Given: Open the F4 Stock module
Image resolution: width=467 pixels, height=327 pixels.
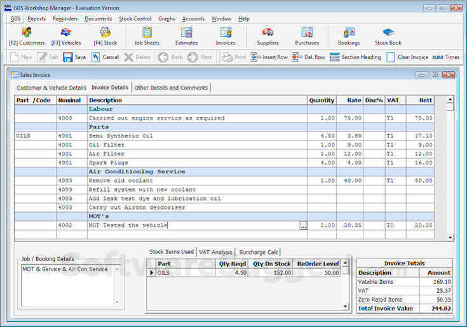Looking at the screenshot, I should point(105,36).
